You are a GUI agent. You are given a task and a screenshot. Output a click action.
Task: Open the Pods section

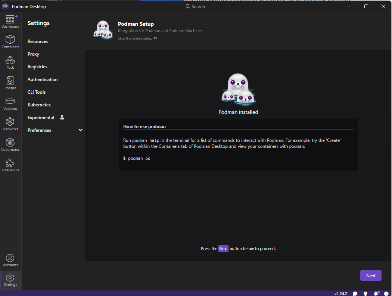(x=10, y=62)
